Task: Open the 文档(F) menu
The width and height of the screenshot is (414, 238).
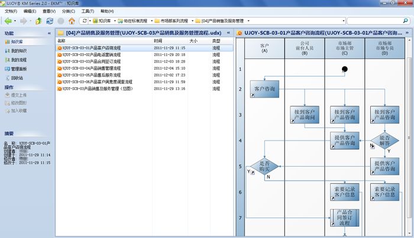Action: 11,11
